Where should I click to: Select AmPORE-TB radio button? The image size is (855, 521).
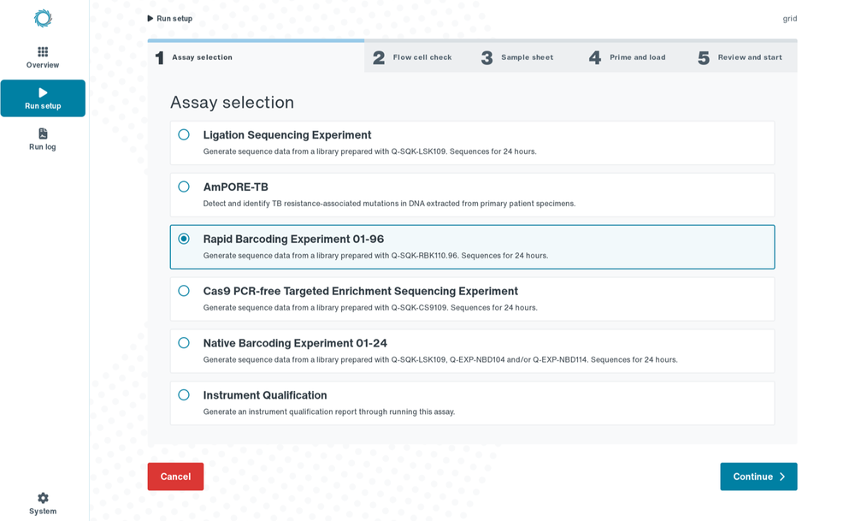(x=184, y=186)
